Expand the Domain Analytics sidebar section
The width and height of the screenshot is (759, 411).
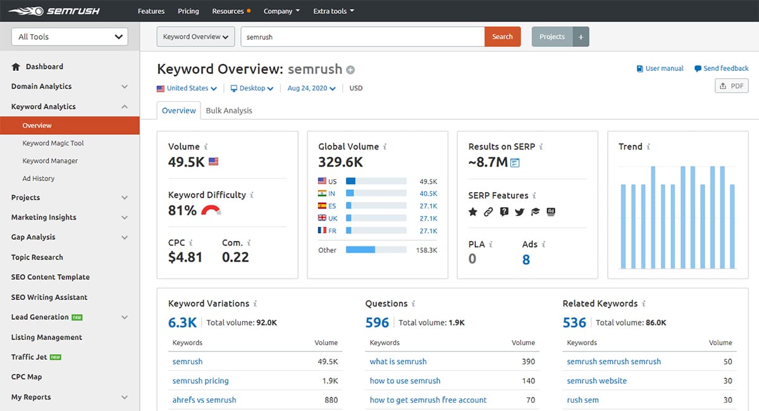pyautogui.click(x=70, y=87)
